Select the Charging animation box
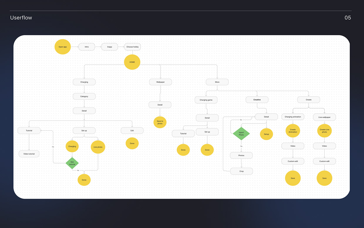 293,117
